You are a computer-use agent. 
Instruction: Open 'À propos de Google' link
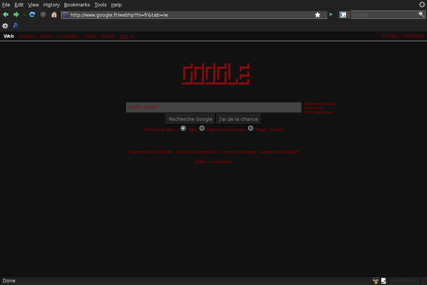click(237, 152)
